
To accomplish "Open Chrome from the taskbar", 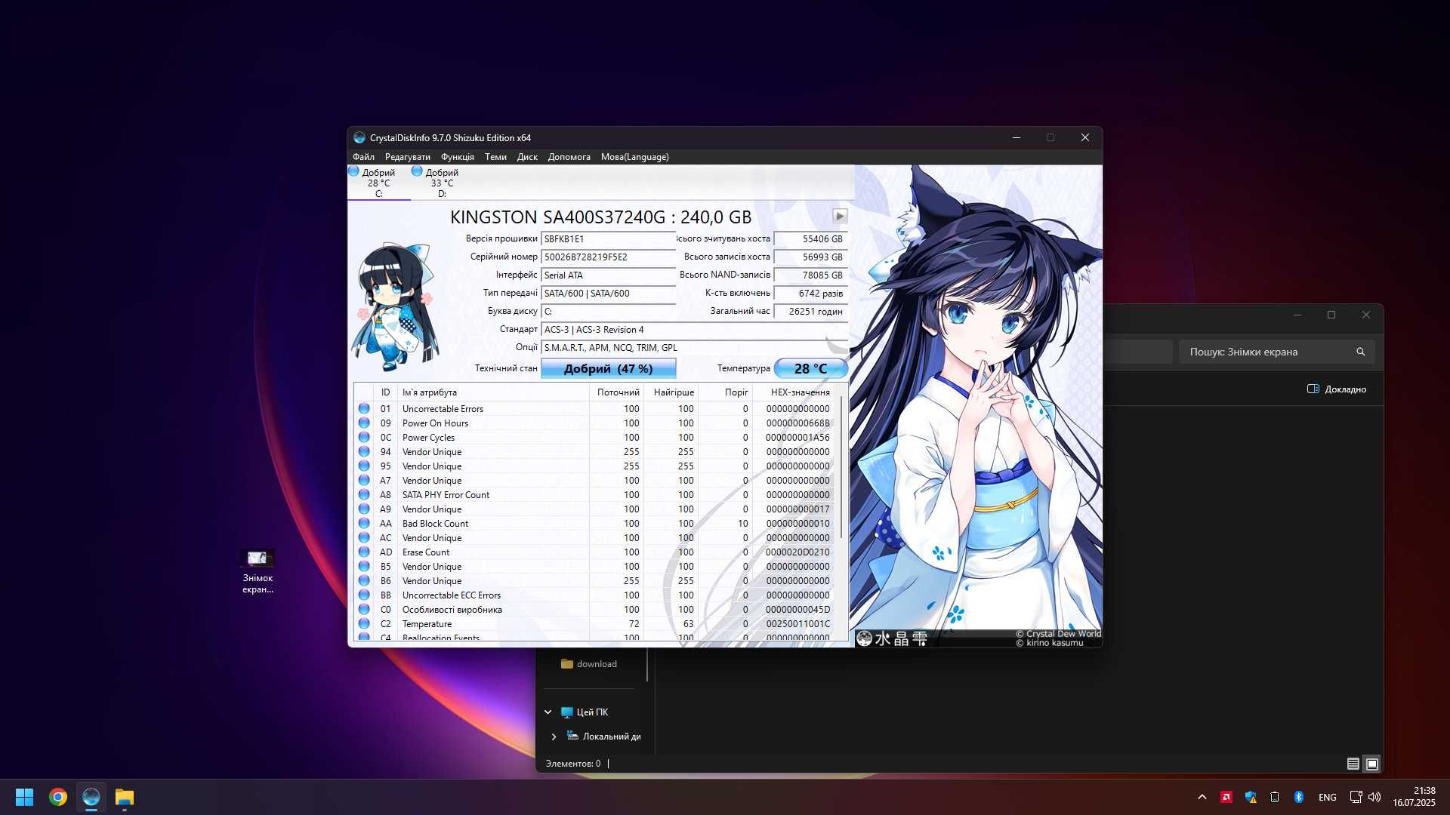I will pyautogui.click(x=58, y=797).
